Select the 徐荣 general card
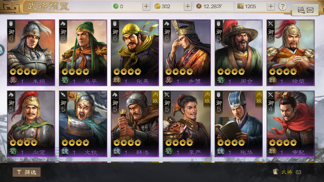Image resolution: width=324 pixels, height=182 pixels. pos(290,53)
